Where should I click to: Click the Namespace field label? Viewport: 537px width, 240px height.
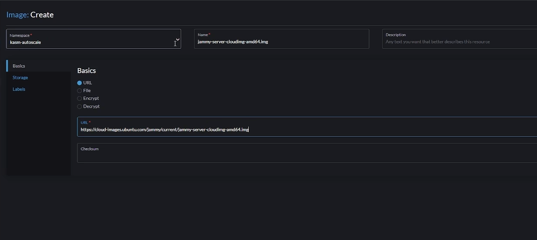[19, 35]
